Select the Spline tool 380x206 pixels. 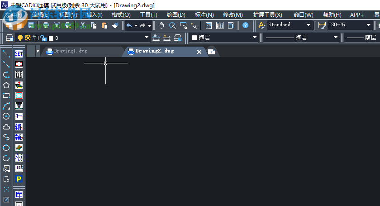click(6, 137)
